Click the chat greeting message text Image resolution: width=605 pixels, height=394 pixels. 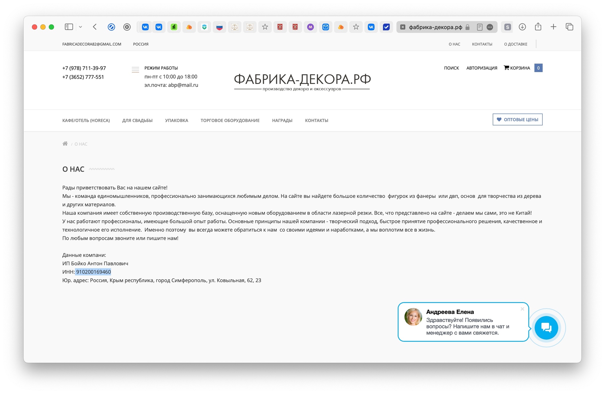(x=468, y=326)
